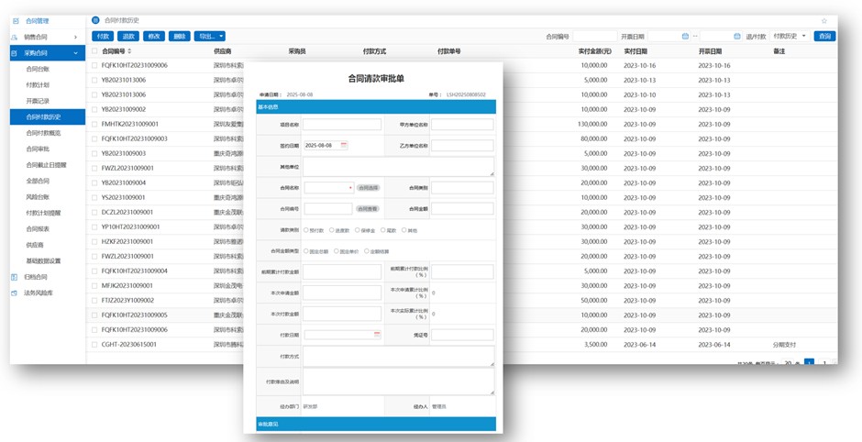862x442 pixels.
Task: Click the 修改 button
Action: 154,37
